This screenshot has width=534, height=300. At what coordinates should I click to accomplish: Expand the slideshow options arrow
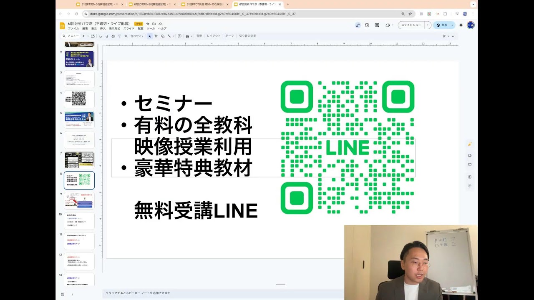click(x=428, y=25)
